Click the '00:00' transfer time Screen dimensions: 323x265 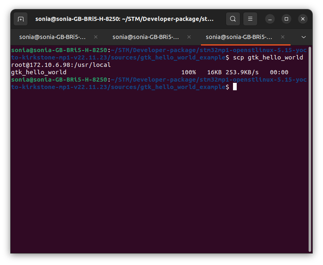tap(279, 72)
